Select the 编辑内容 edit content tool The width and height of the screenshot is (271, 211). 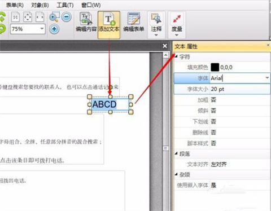point(86,22)
